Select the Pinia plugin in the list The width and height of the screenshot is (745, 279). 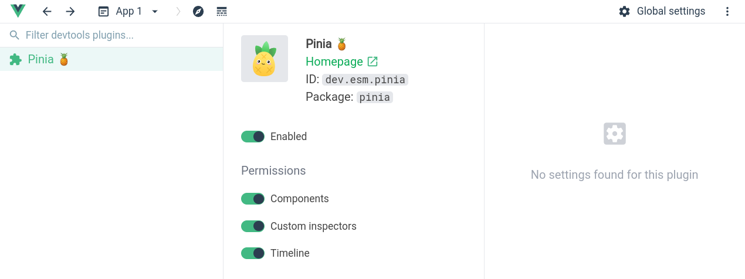(111, 59)
